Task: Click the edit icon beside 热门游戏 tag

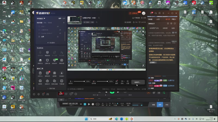Action: (97, 22)
